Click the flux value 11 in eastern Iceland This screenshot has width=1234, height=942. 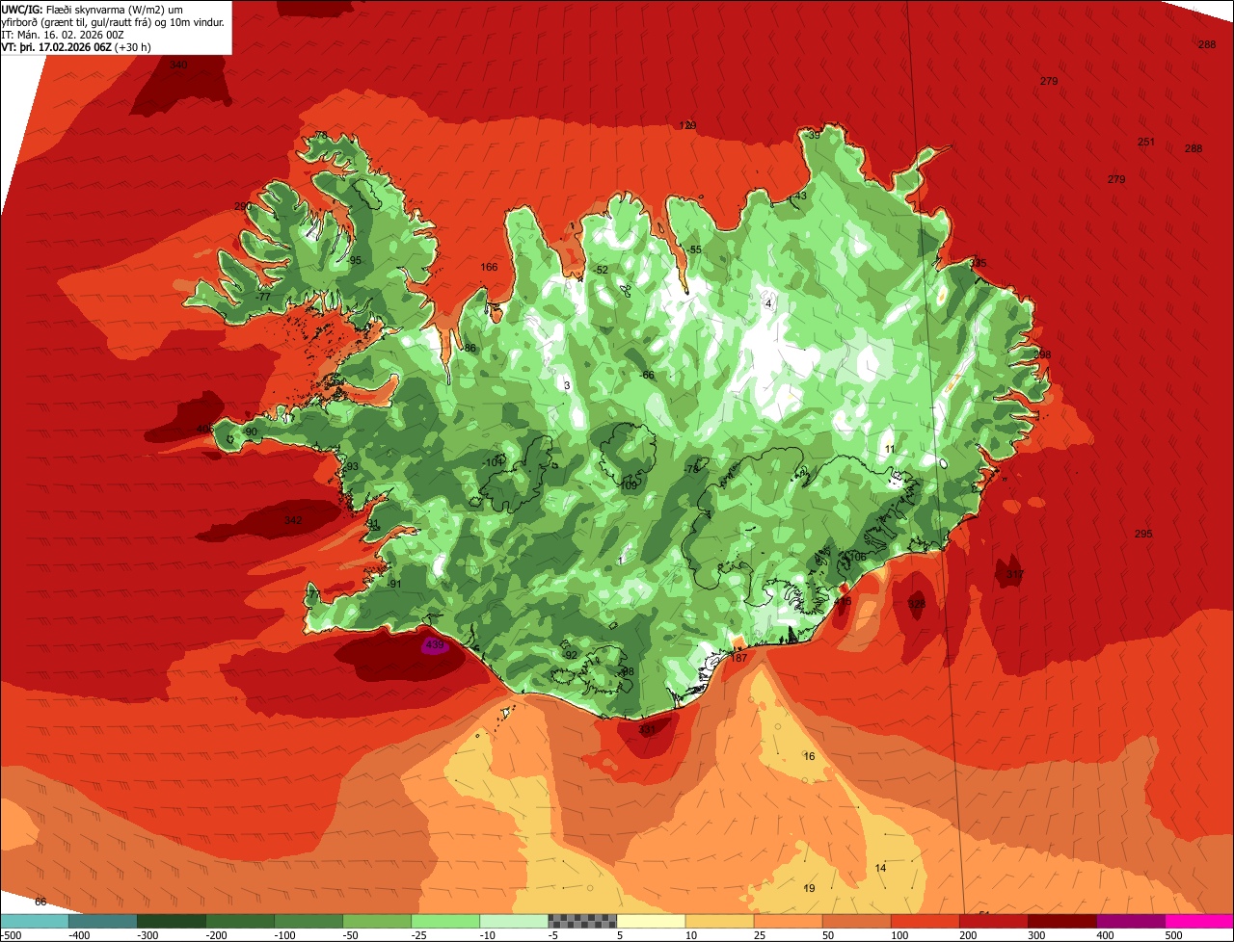click(x=890, y=449)
